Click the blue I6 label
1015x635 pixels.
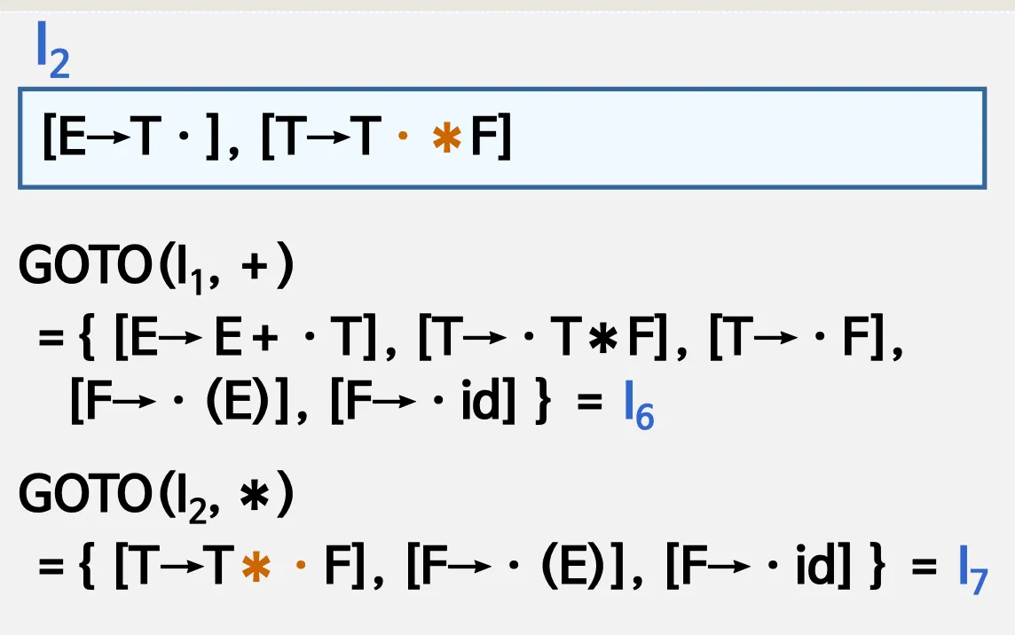coord(639,406)
